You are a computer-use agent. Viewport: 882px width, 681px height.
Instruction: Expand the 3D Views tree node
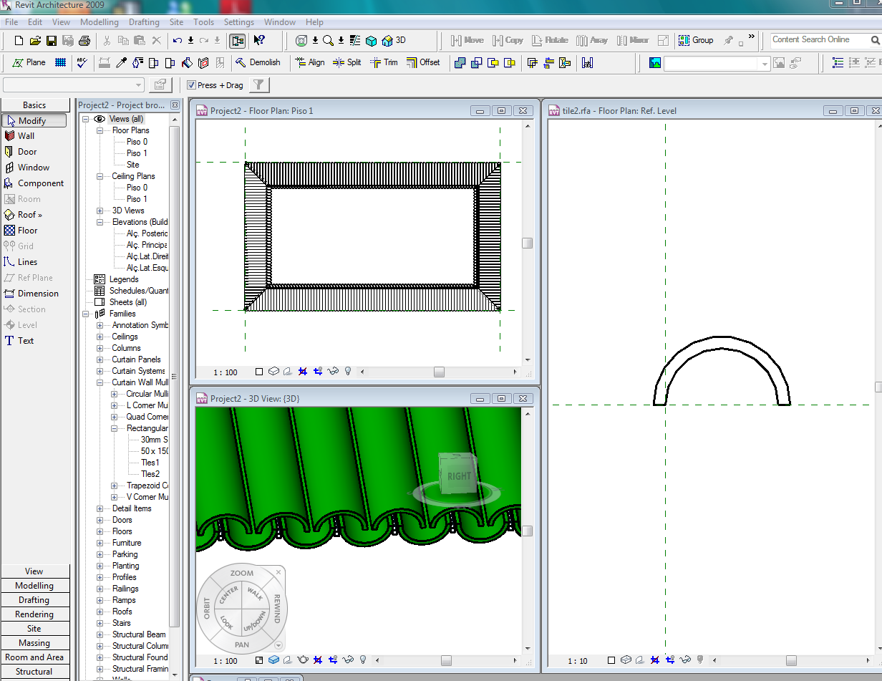(x=100, y=211)
